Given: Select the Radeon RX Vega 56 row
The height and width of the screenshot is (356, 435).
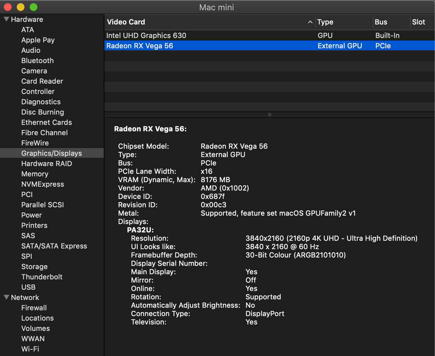Looking at the screenshot, I should tap(140, 46).
